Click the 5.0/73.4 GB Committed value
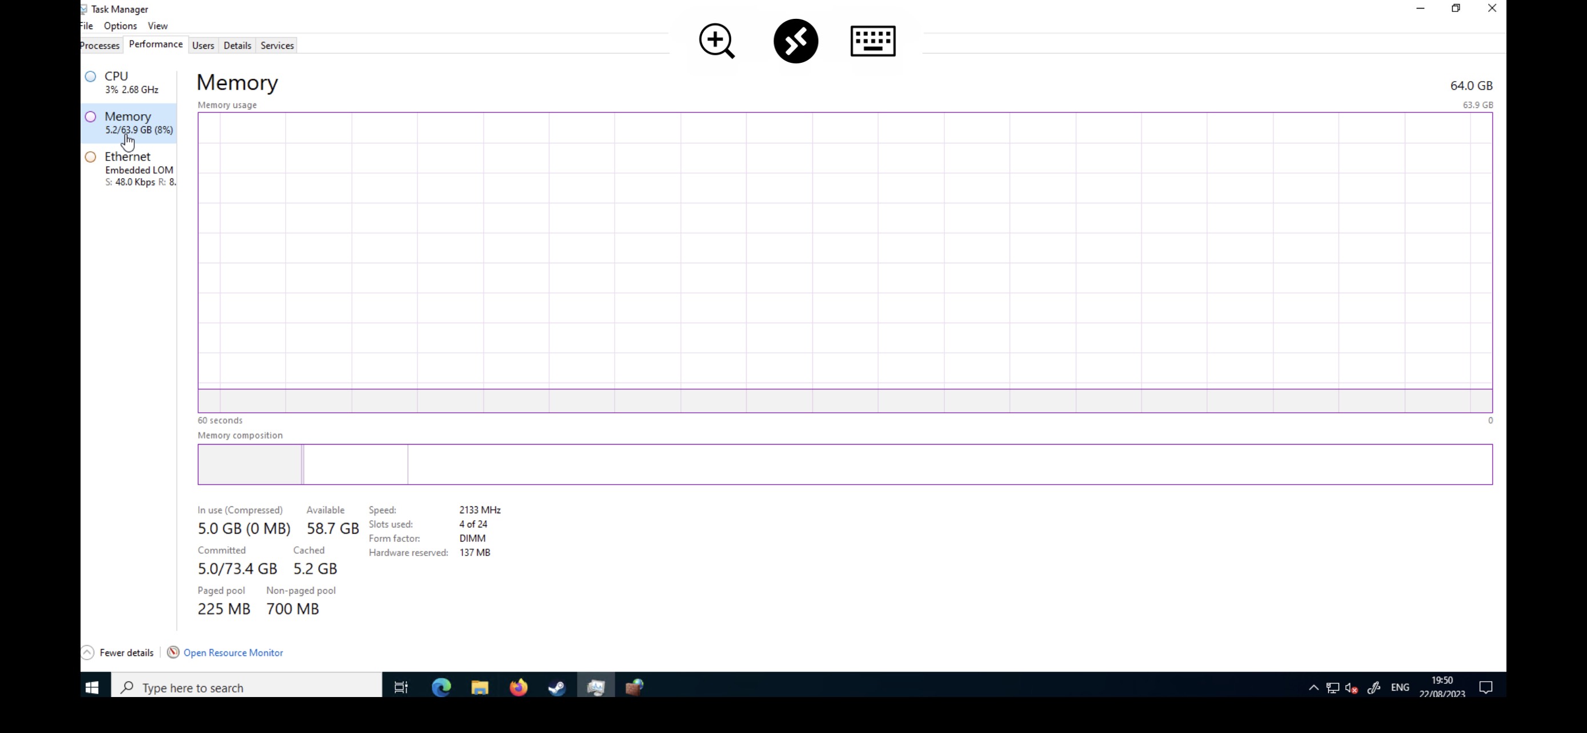1587x733 pixels. [237, 569]
